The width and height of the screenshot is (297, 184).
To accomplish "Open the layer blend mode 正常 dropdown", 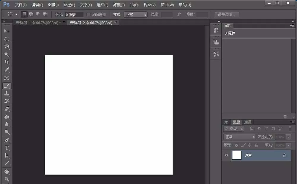I will pyautogui.click(x=240, y=137).
